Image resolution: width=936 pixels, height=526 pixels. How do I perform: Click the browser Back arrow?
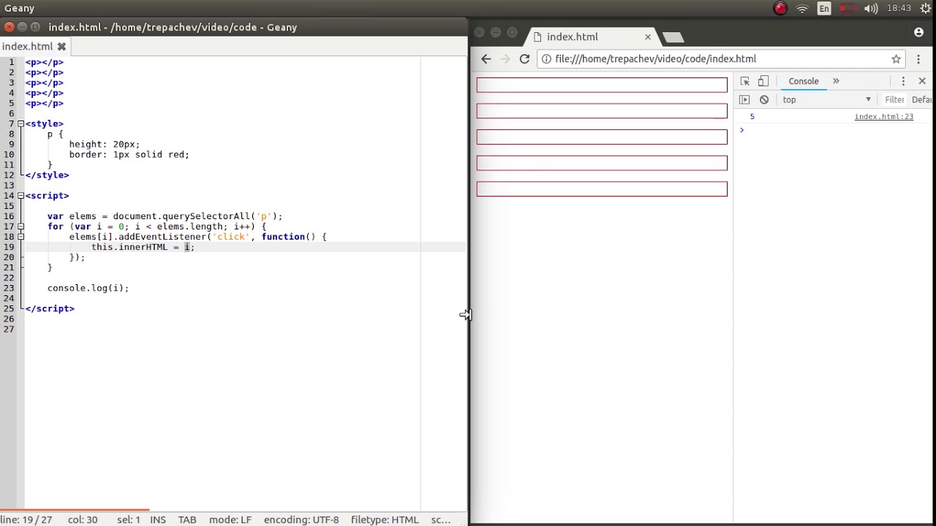[x=486, y=58]
